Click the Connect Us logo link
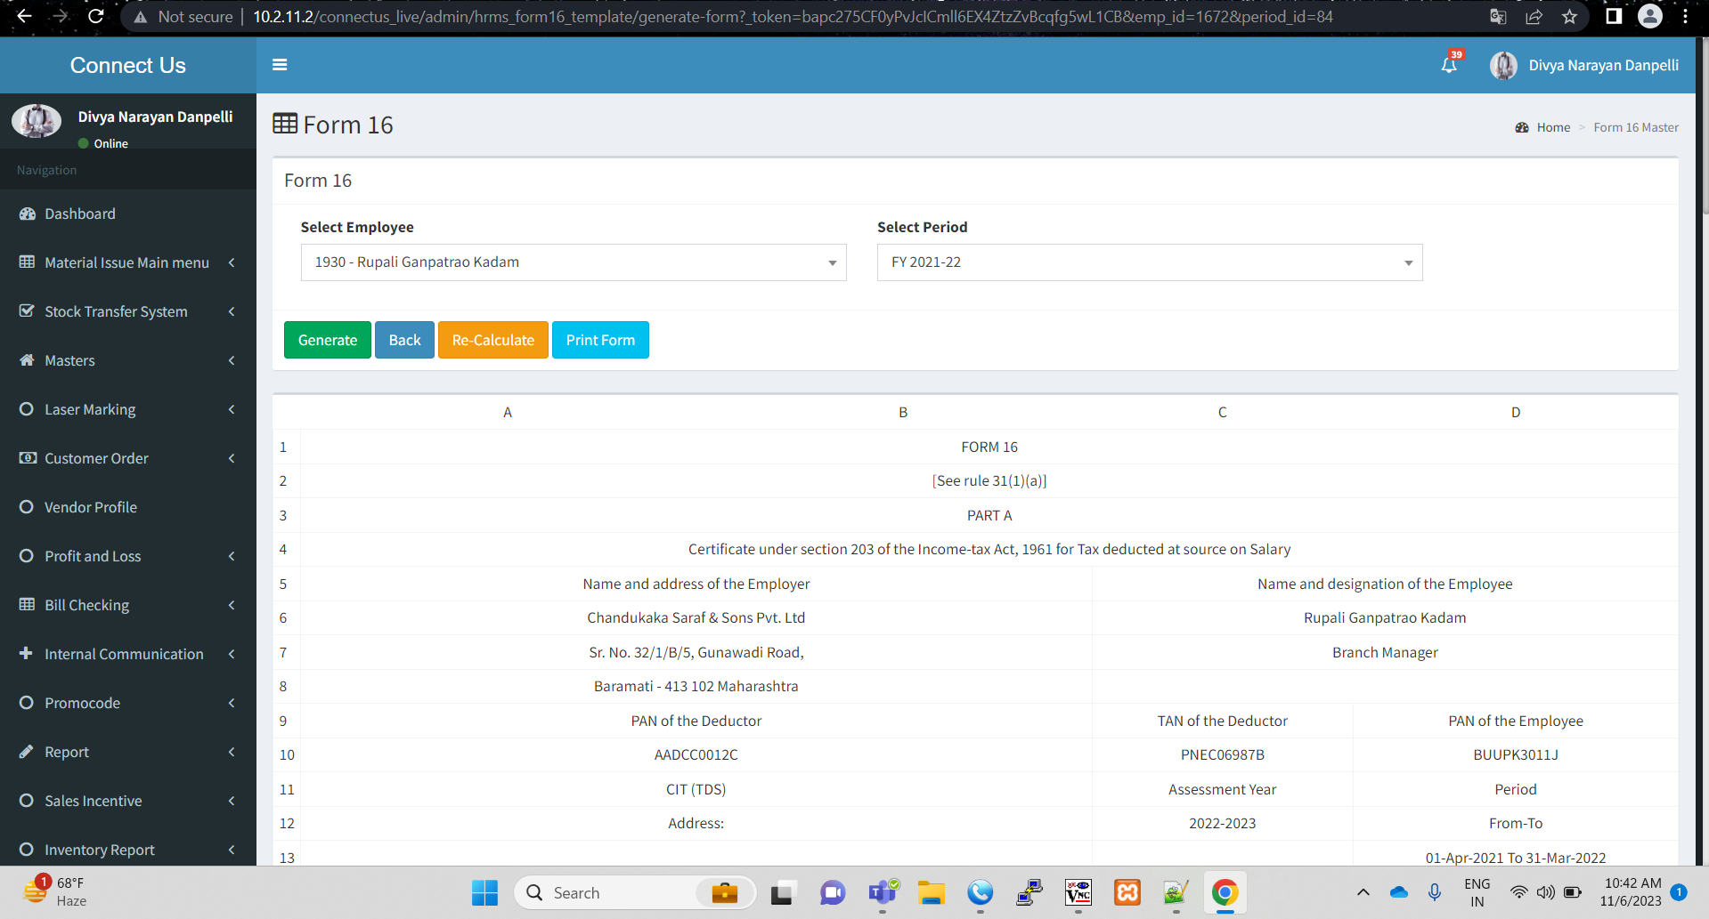The width and height of the screenshot is (1709, 919). coord(128,65)
